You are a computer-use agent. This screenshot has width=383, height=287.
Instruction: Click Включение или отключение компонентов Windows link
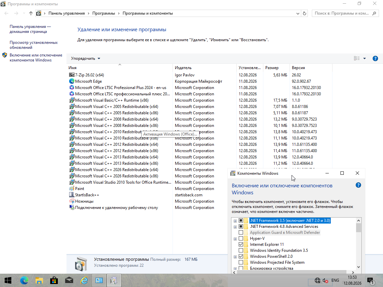[36, 57]
